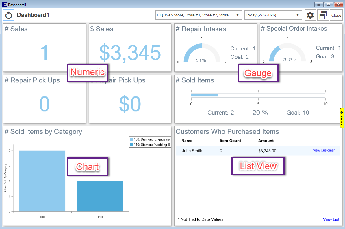Click the pop-out window layout icon
The image size is (345, 229).
click(323, 15)
